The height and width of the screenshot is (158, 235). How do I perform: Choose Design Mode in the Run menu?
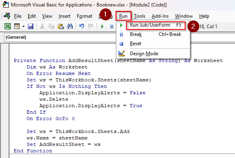[153, 54]
